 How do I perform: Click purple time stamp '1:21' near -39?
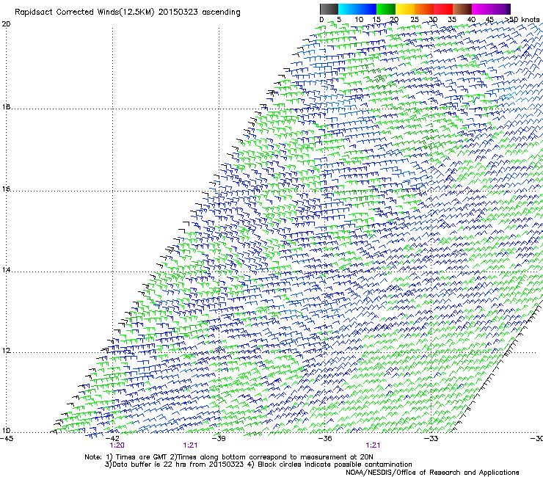point(190,445)
